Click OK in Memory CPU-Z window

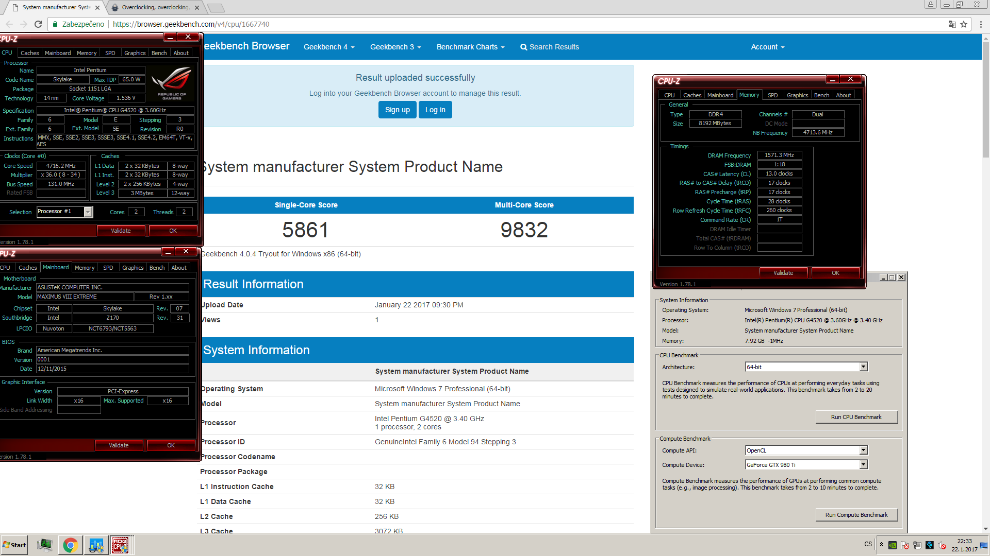(x=835, y=273)
